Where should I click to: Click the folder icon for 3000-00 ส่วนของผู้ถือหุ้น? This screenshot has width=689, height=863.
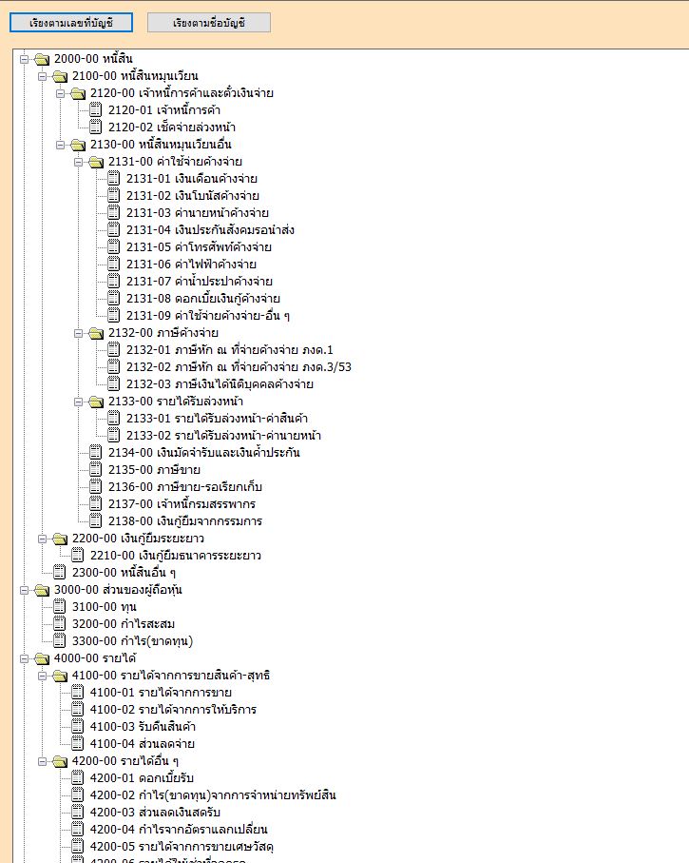pyautogui.click(x=42, y=590)
